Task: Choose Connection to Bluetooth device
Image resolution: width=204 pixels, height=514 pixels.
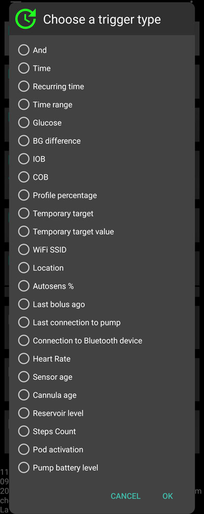Action: click(x=24, y=340)
